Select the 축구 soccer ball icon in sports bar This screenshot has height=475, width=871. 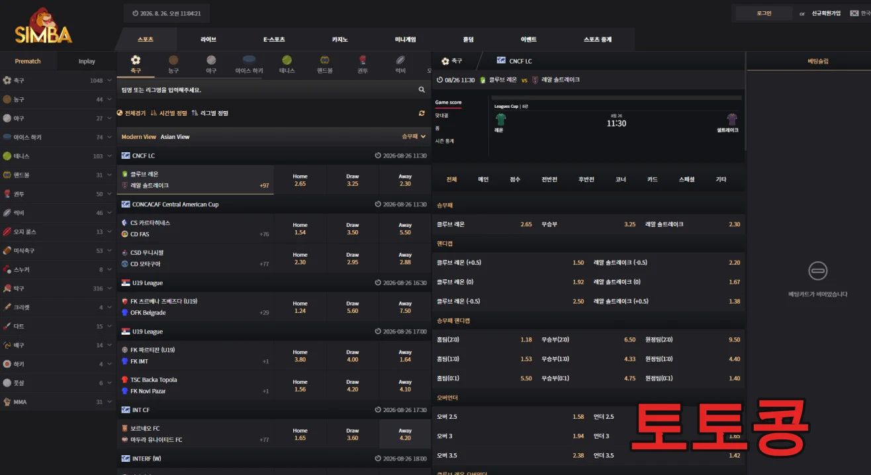click(x=136, y=60)
